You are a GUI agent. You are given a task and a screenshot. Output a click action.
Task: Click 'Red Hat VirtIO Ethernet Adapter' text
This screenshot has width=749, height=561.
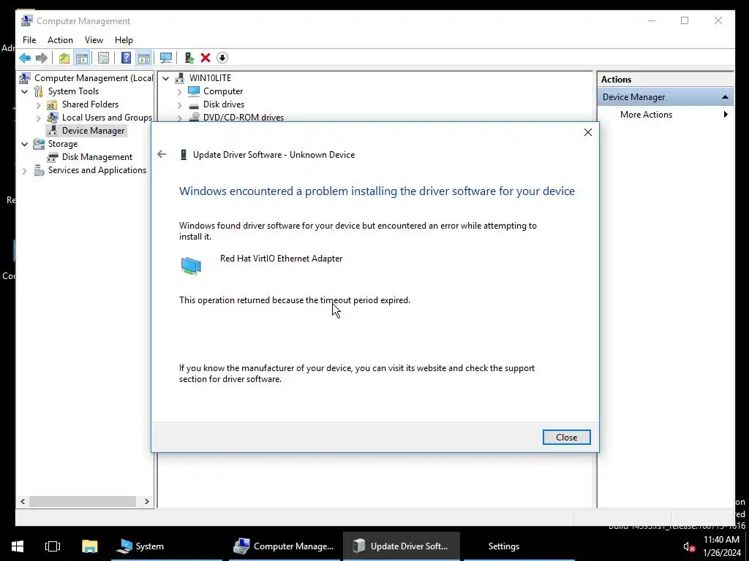(281, 259)
